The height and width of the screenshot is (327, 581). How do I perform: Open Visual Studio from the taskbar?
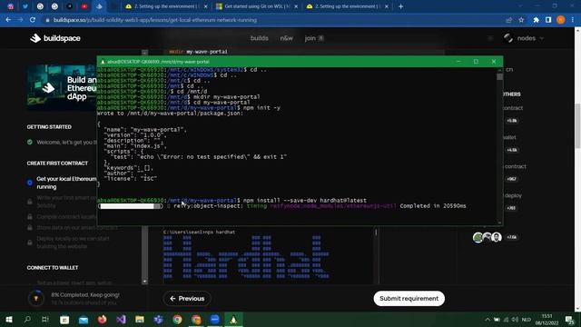121,320
